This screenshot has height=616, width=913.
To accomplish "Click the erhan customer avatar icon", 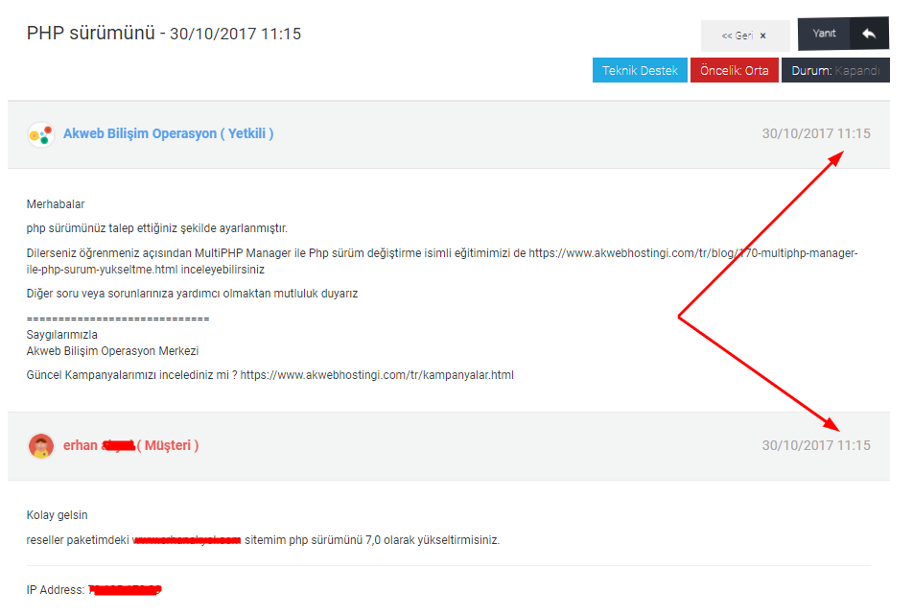I will [x=41, y=446].
